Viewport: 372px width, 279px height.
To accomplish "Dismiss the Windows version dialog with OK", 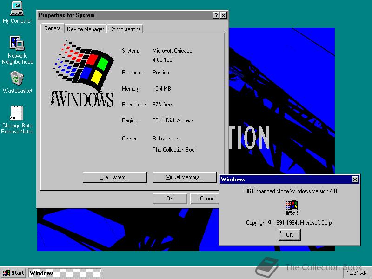I will point(289,235).
